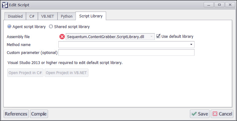237x121 pixels.
Task: Open the Assembly file dropdown
Action: tap(110, 37)
